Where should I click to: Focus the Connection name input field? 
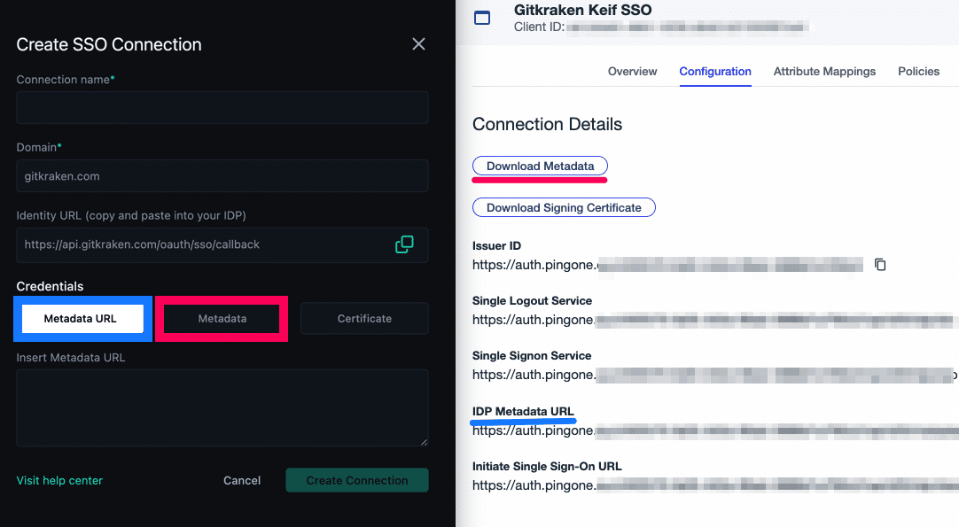point(222,107)
